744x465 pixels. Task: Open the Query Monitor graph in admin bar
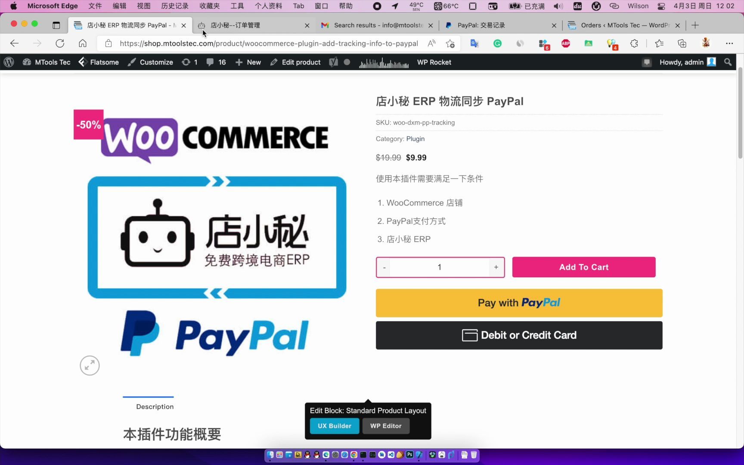384,62
